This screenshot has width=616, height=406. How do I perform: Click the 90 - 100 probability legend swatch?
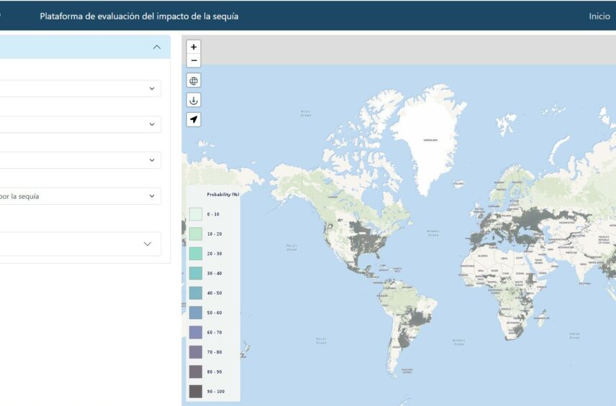pos(196,392)
